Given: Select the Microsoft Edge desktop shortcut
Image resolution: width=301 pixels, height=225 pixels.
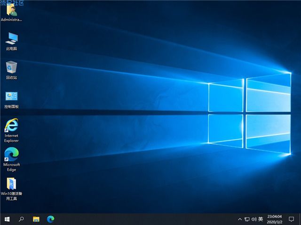Looking at the screenshot, I should (x=11, y=154).
